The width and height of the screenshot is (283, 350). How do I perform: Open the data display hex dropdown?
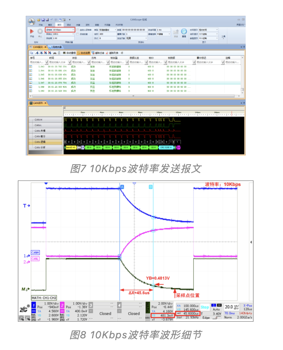point(208,38)
